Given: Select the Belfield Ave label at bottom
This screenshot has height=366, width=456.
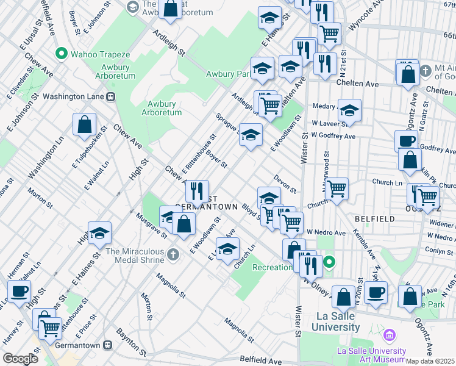Looking at the screenshot, I should point(260,360).
